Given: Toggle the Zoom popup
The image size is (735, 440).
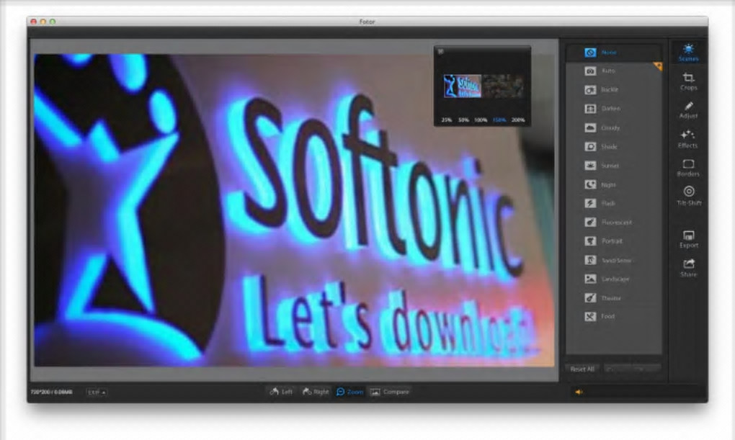Looking at the screenshot, I should pos(349,392).
